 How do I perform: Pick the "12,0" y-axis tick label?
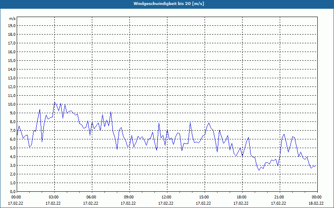(x=12, y=87)
